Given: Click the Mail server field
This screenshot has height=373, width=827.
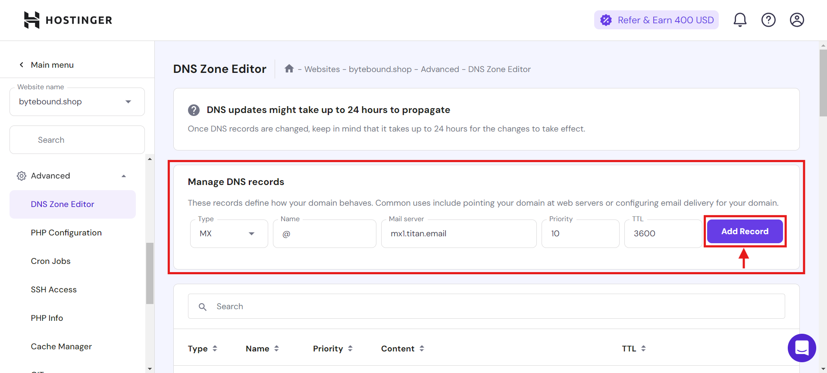Looking at the screenshot, I should (459, 233).
